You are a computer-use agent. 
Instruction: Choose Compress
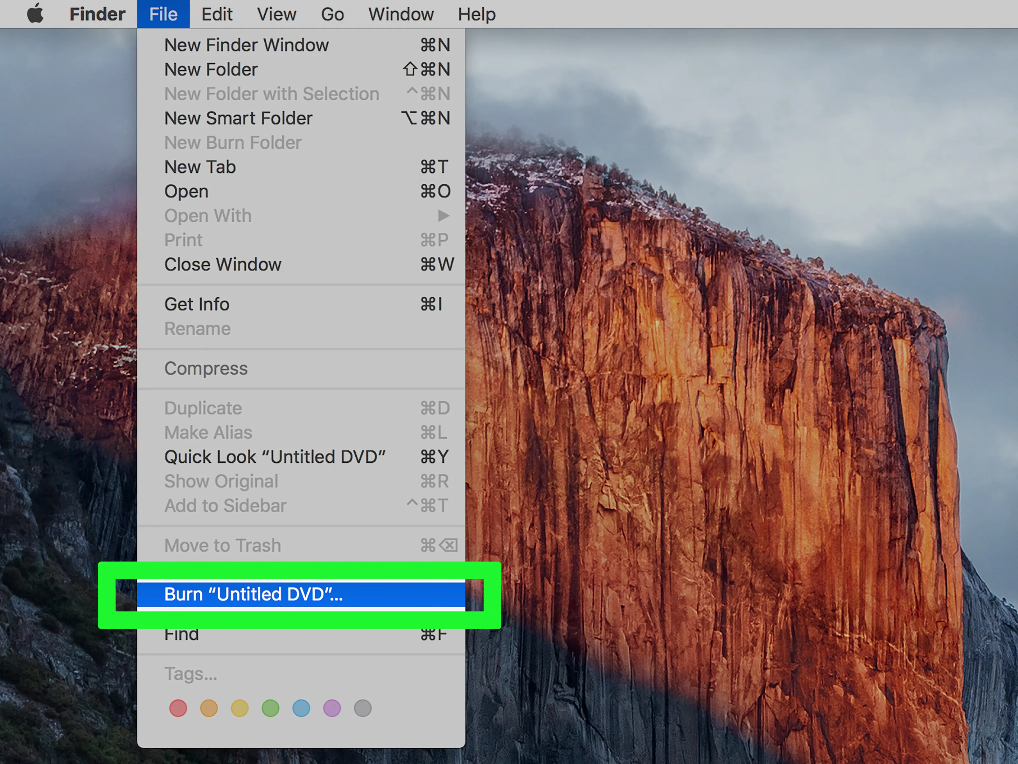pos(301,368)
